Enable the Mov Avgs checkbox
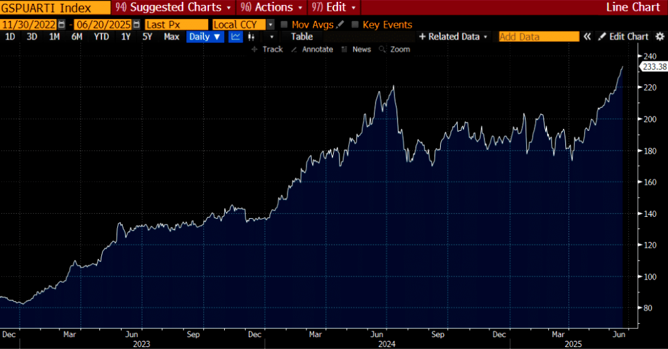 click(284, 25)
